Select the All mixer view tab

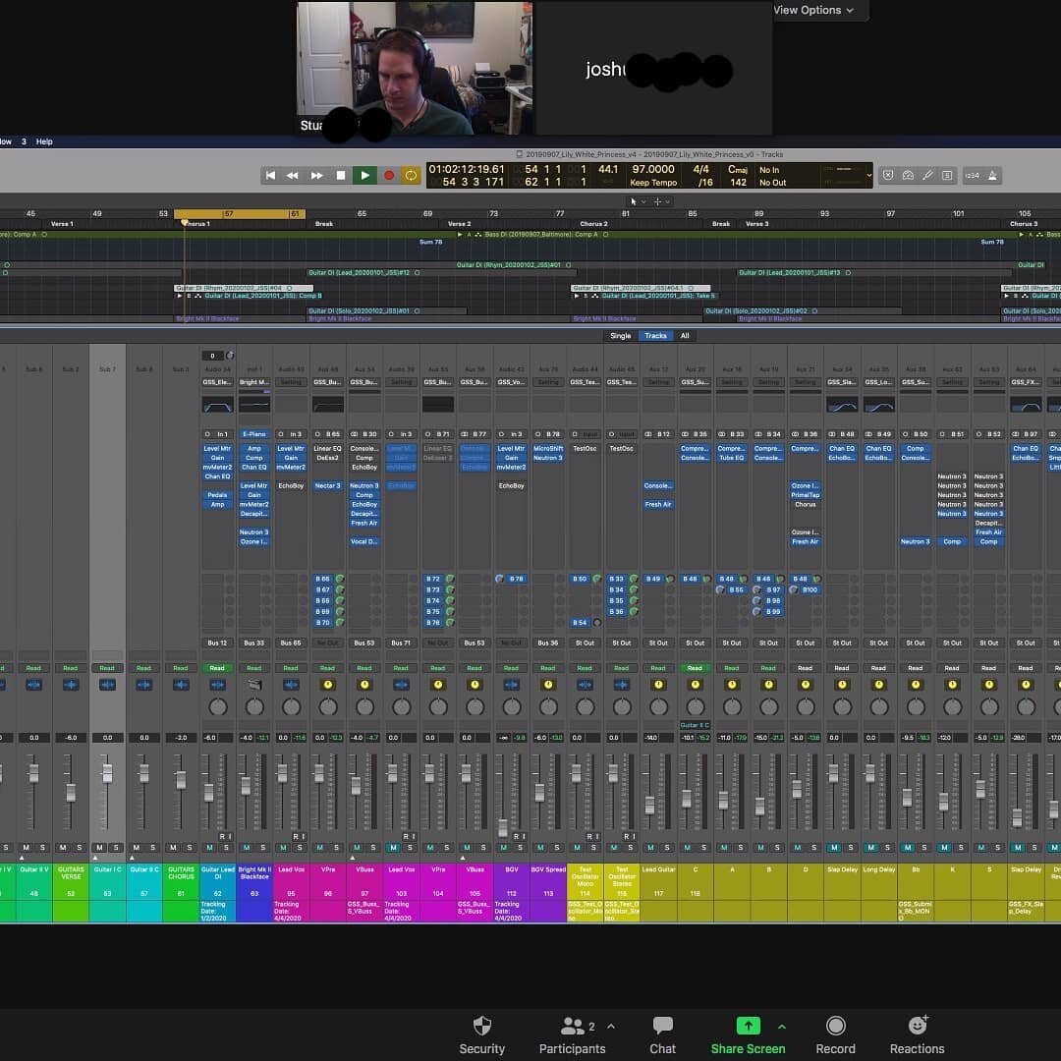(684, 336)
